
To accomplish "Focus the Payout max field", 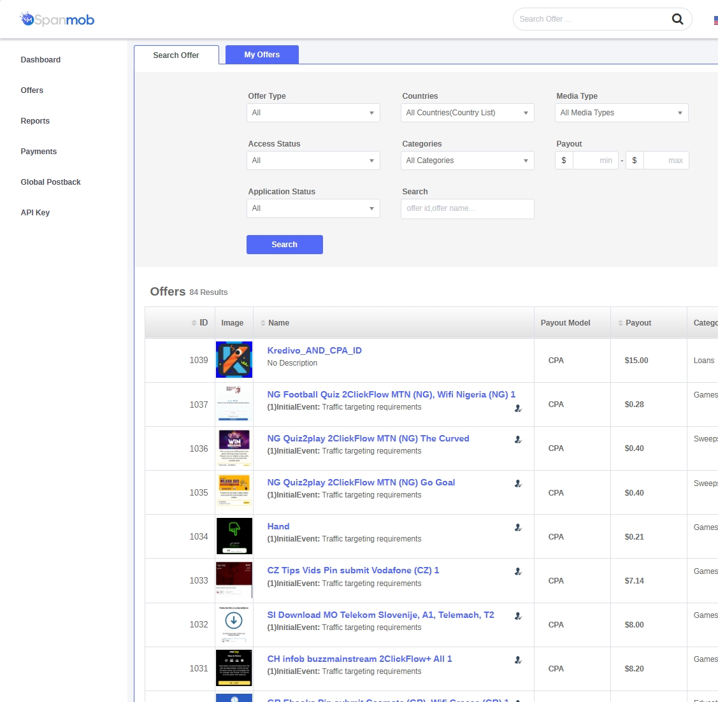I will 666,161.
